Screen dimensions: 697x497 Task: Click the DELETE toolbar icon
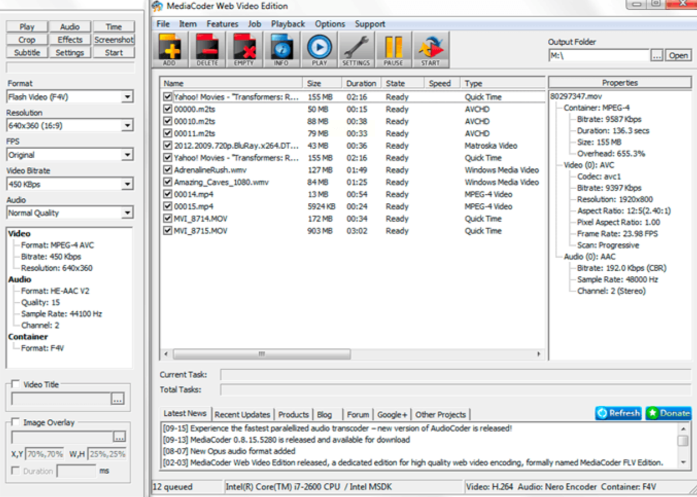[207, 49]
